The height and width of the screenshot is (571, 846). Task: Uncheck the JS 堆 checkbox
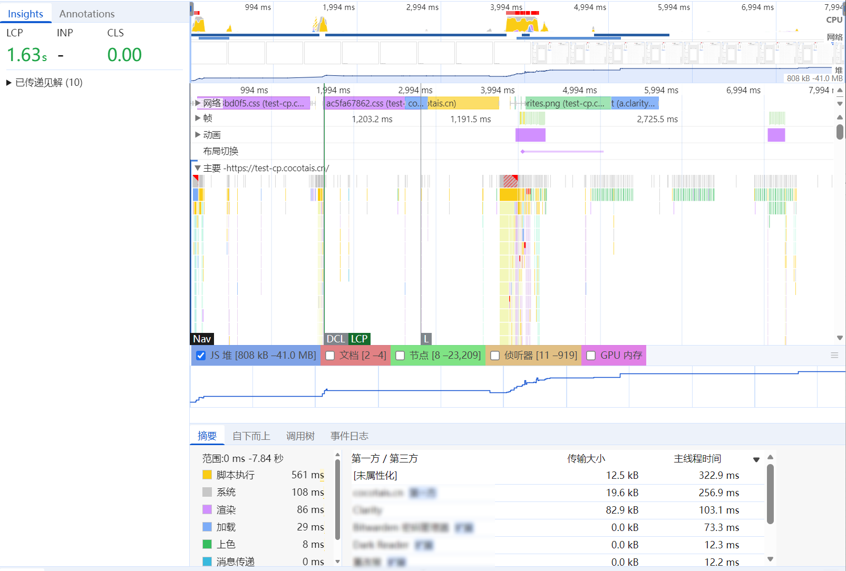201,356
